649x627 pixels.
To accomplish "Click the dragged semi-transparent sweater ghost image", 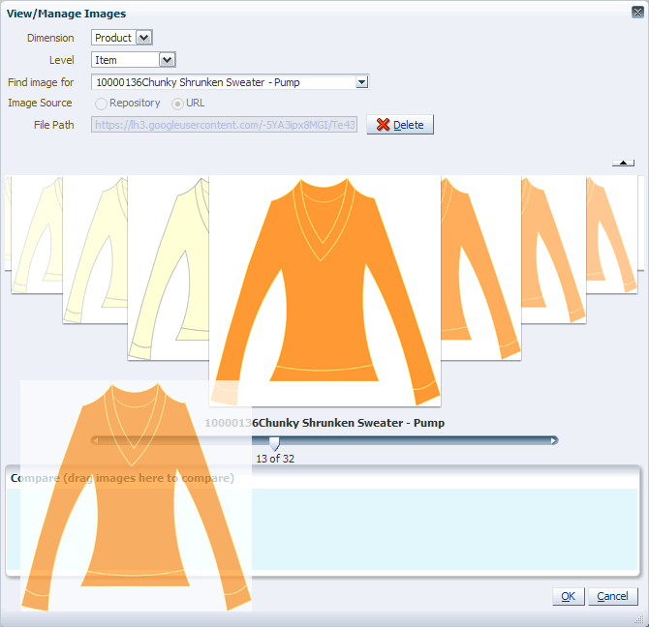I will (x=136, y=496).
